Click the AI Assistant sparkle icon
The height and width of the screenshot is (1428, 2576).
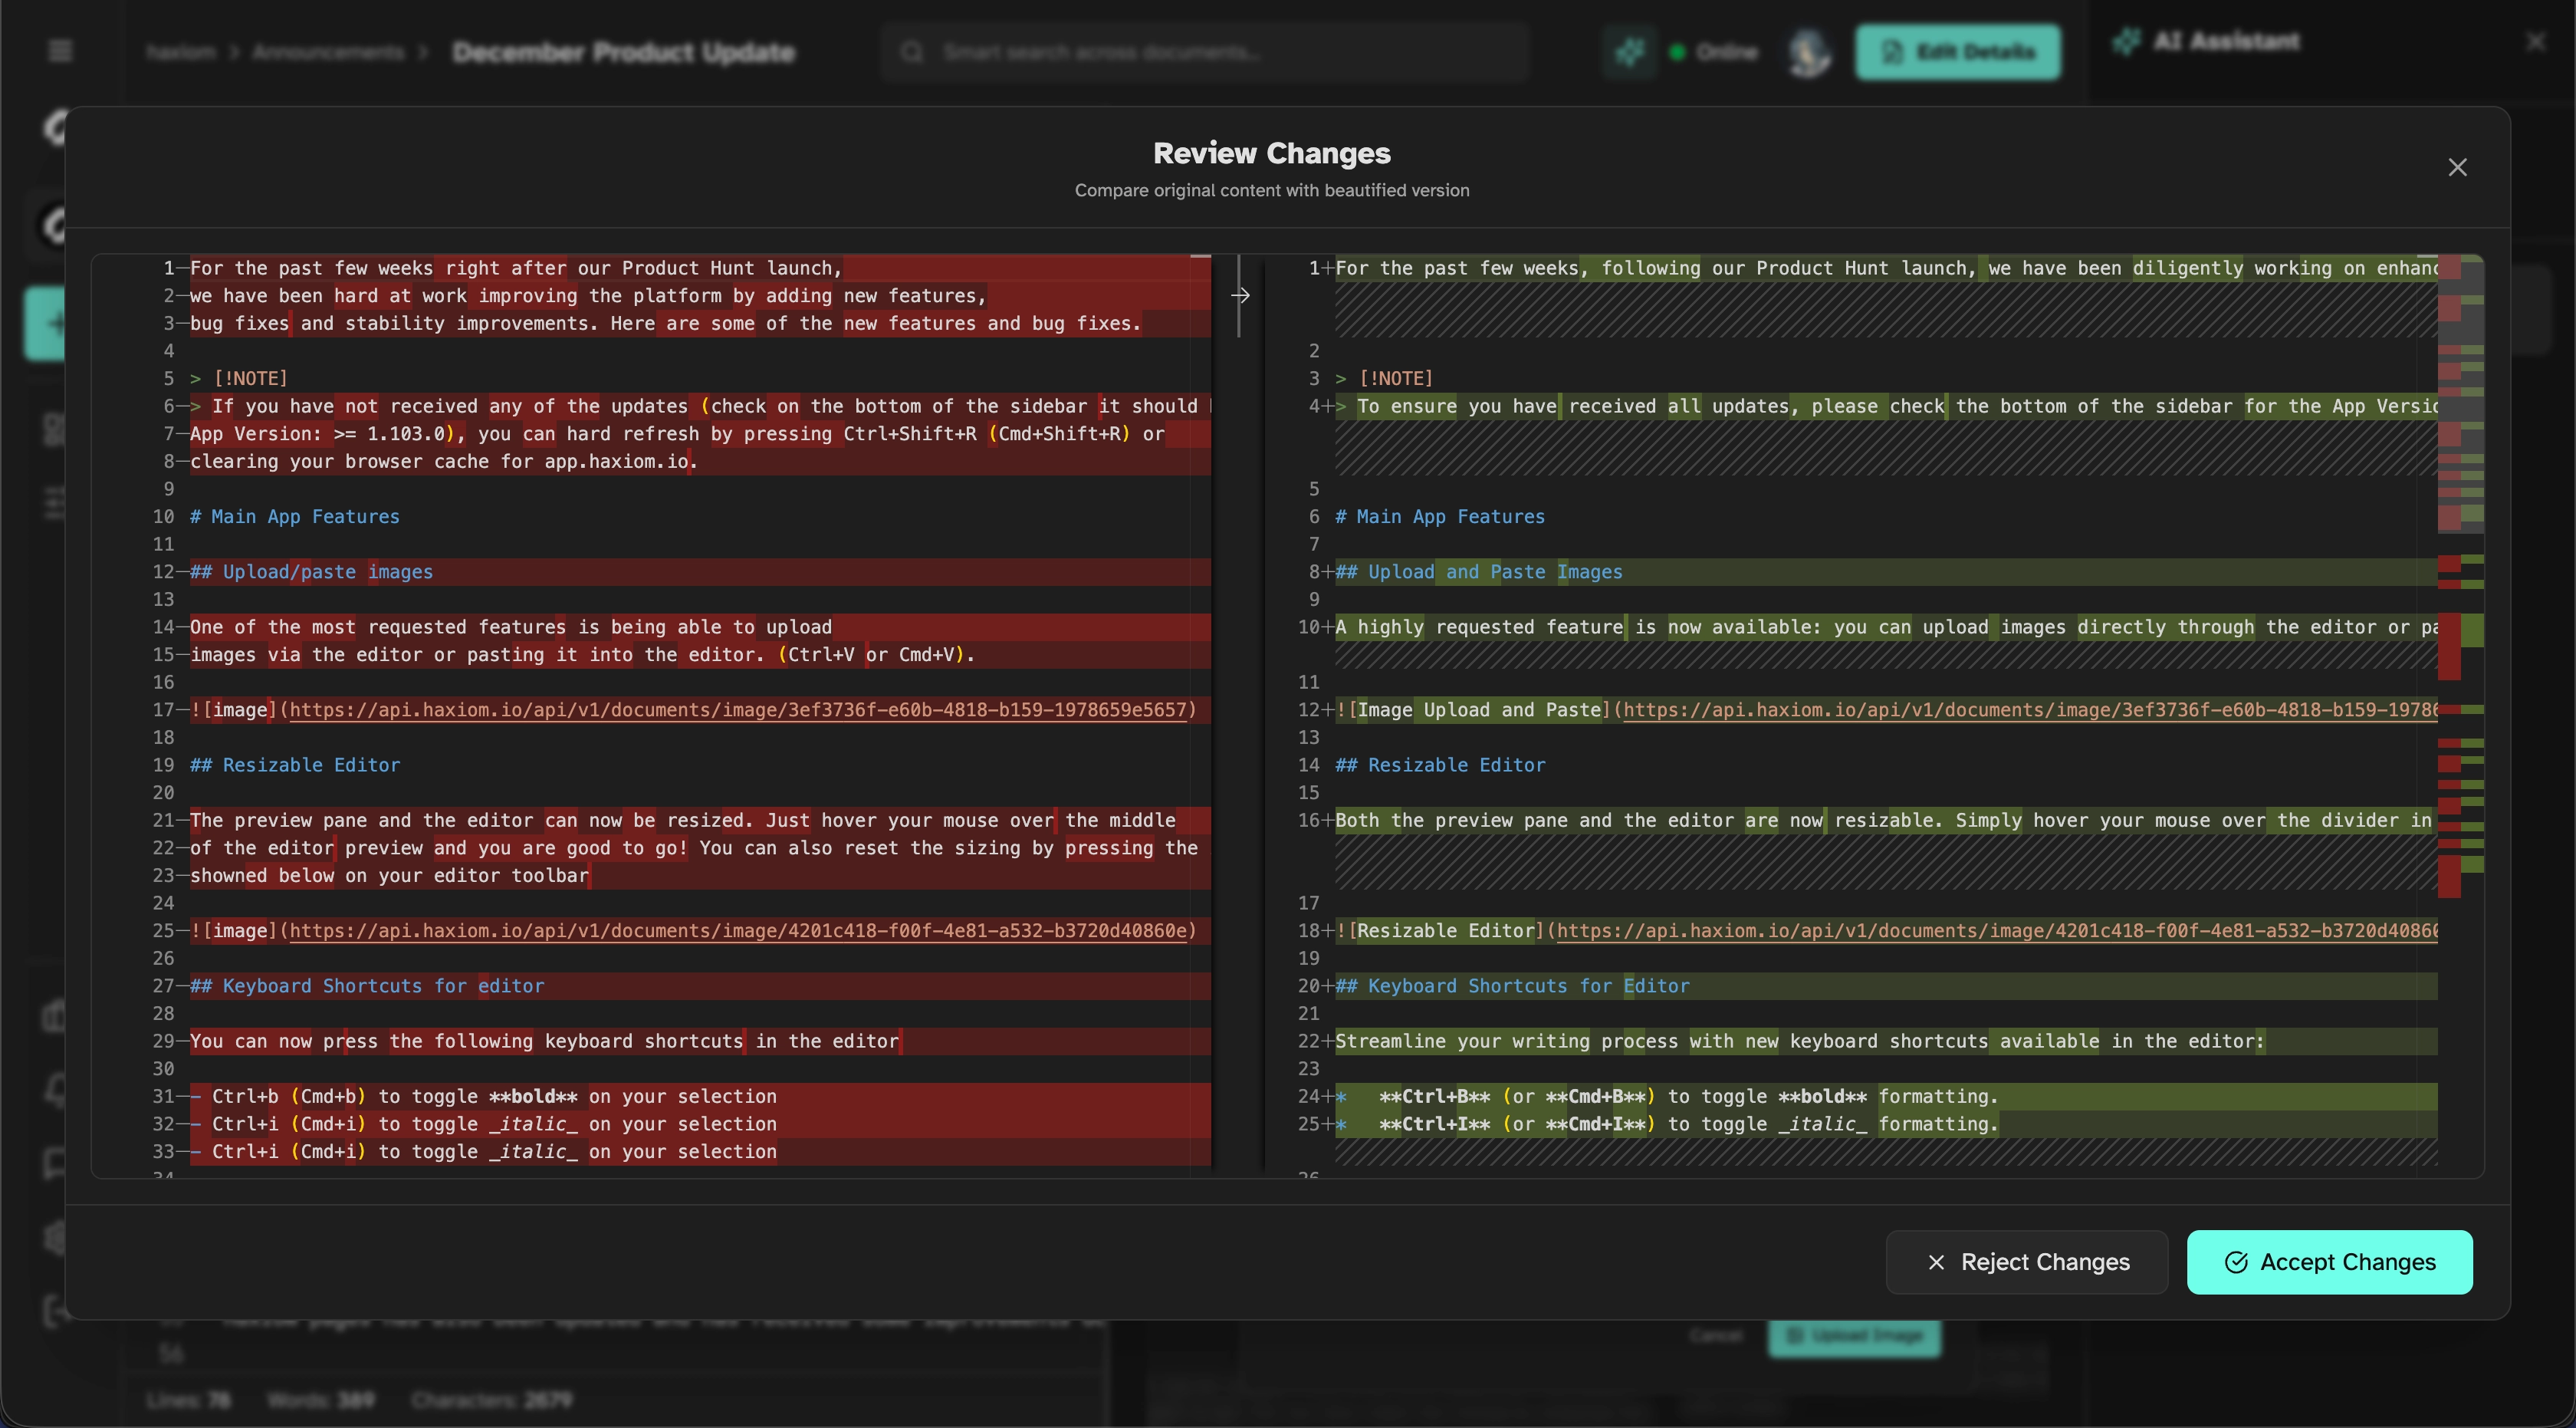tap(2127, 41)
